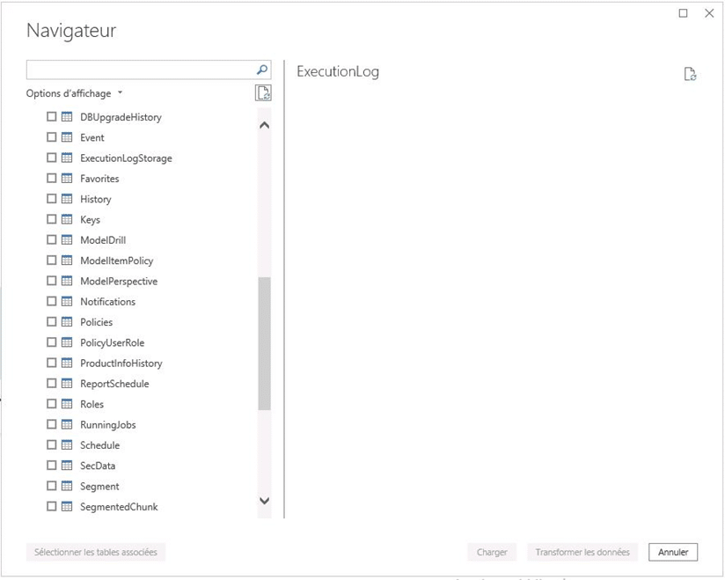725x580 pixels.
Task: Click the table icon next to Keys
Action: pyautogui.click(x=69, y=219)
